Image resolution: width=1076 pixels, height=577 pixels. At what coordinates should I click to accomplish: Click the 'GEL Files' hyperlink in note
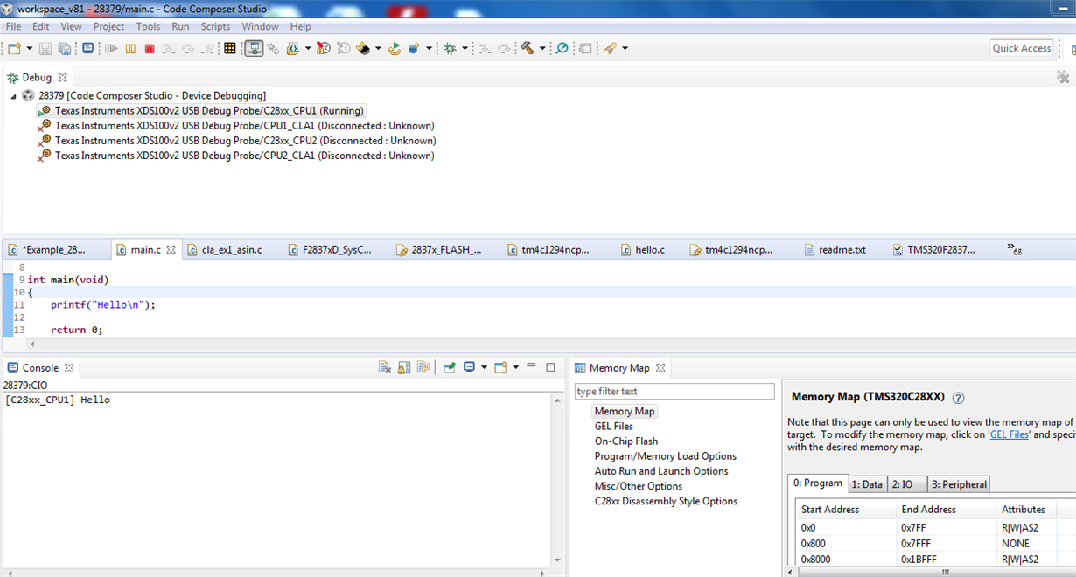tap(1009, 434)
